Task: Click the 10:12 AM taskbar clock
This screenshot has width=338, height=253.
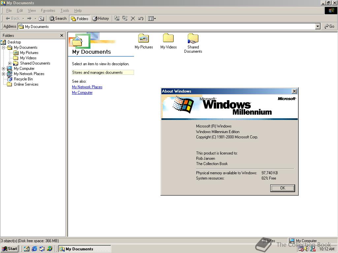Action: pyautogui.click(x=326, y=249)
